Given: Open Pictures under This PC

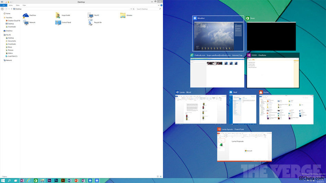Looking at the screenshot, I should pos(10,50).
